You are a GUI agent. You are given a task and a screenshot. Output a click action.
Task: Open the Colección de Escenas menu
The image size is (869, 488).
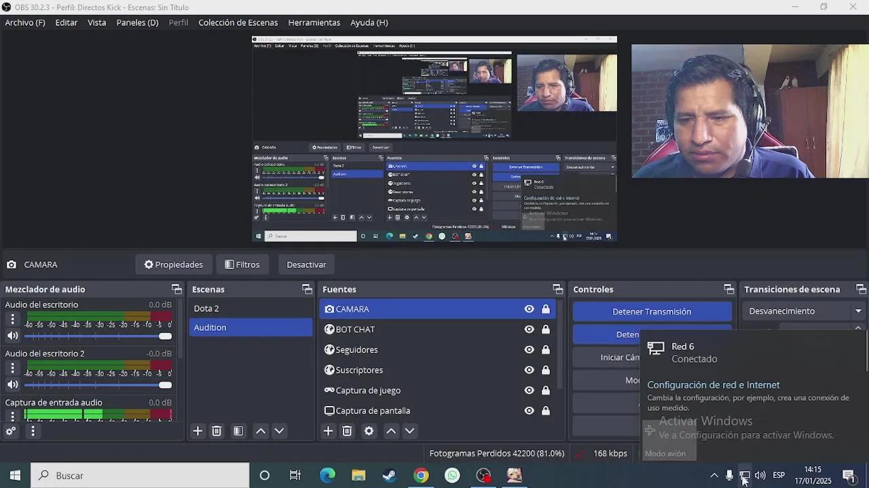pyautogui.click(x=238, y=22)
